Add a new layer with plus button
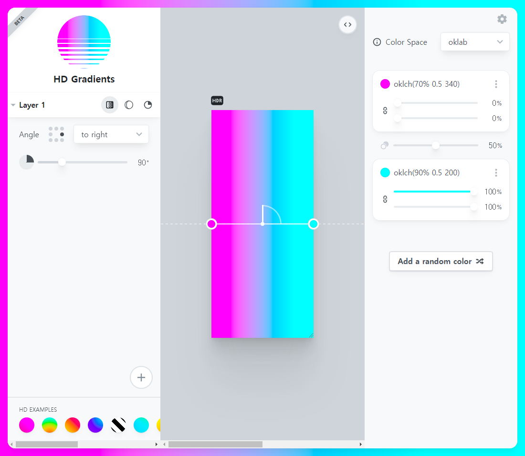The height and width of the screenshot is (456, 525). pos(141,377)
